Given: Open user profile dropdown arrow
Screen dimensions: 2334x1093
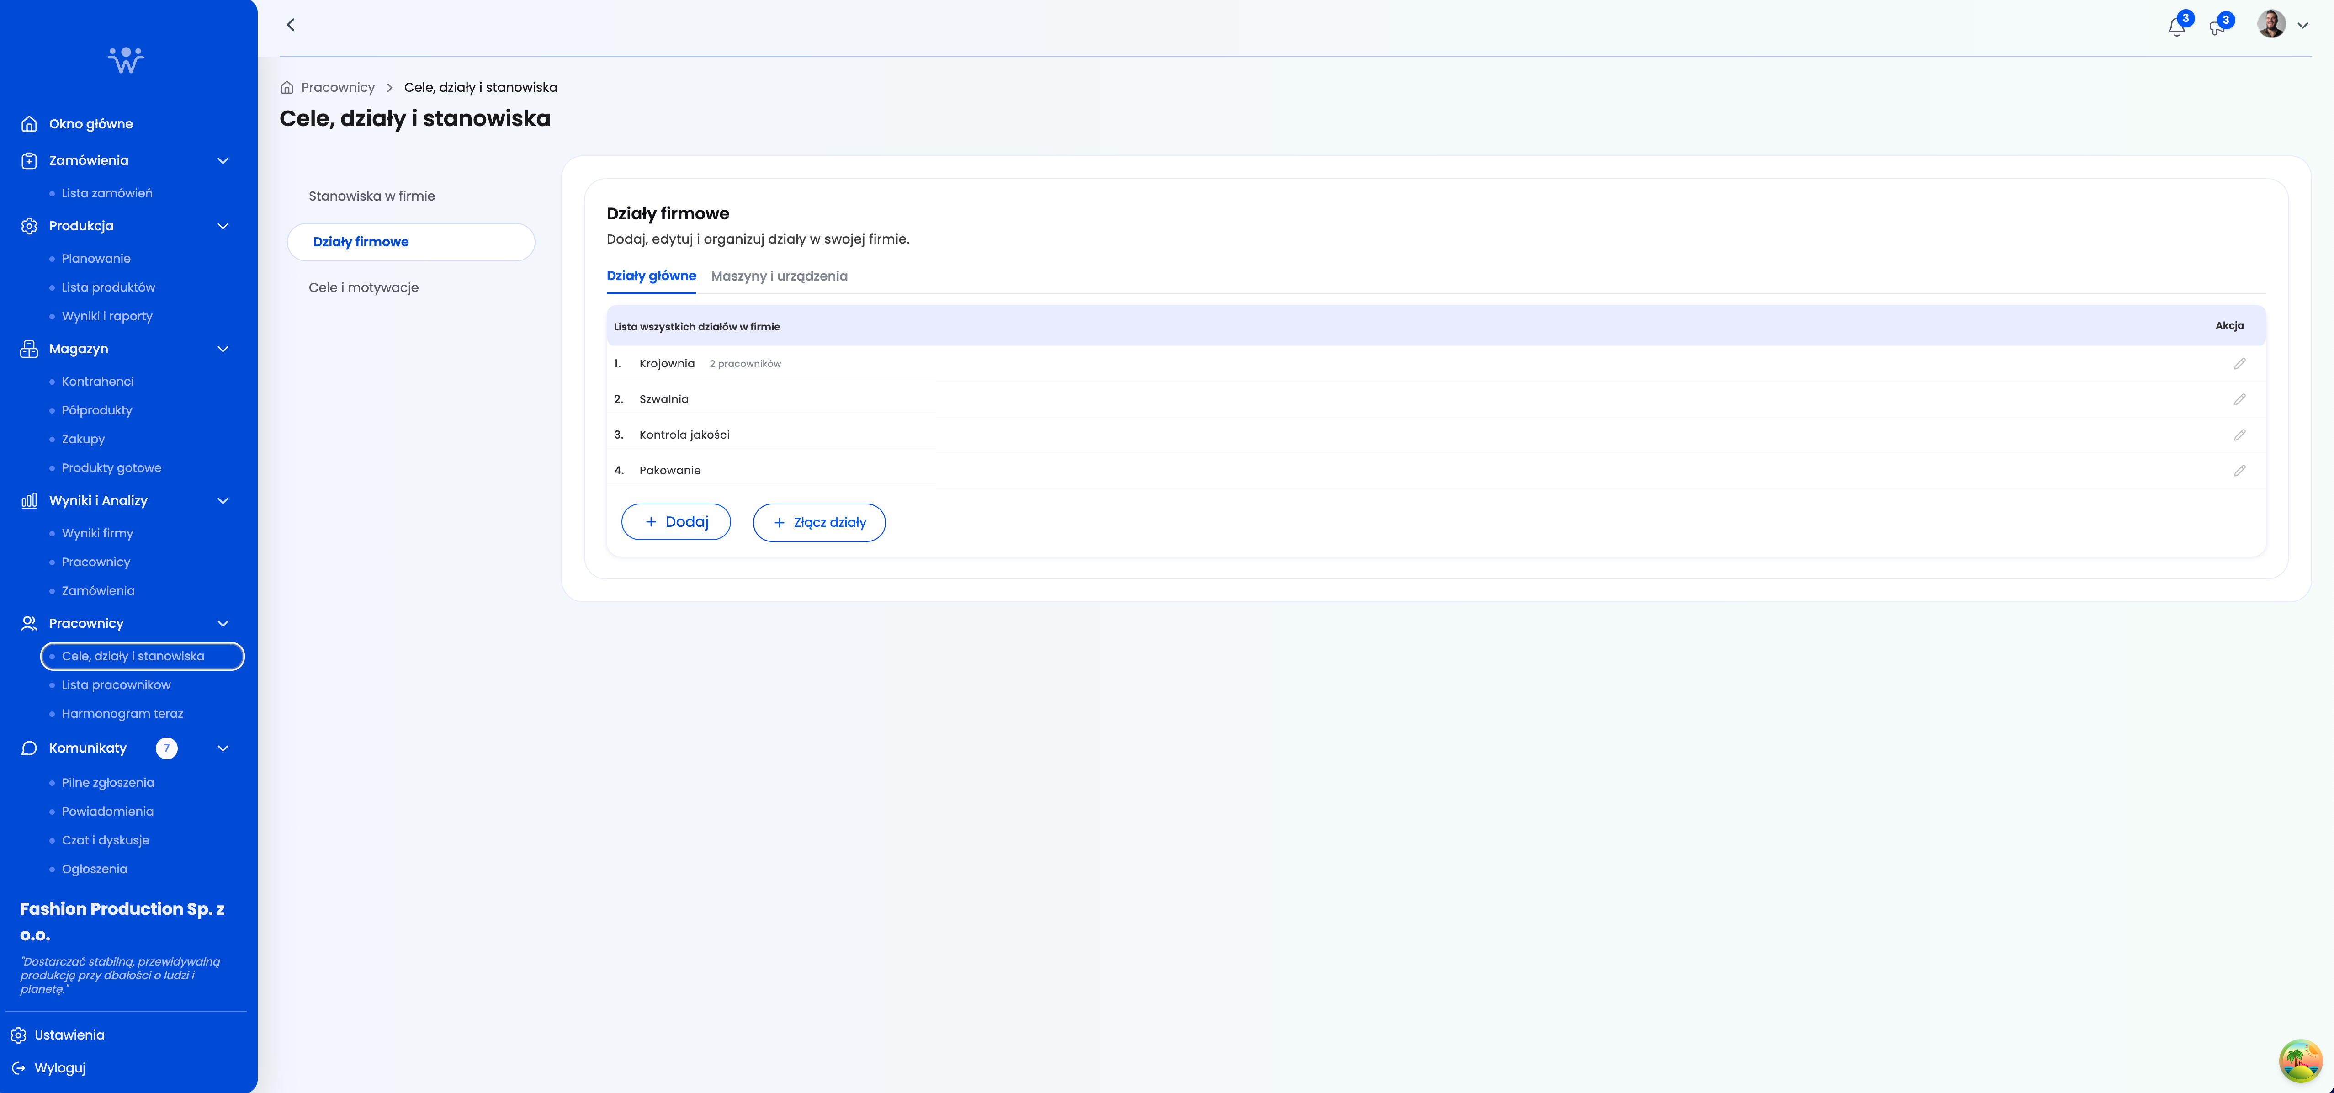Looking at the screenshot, I should 2302,26.
